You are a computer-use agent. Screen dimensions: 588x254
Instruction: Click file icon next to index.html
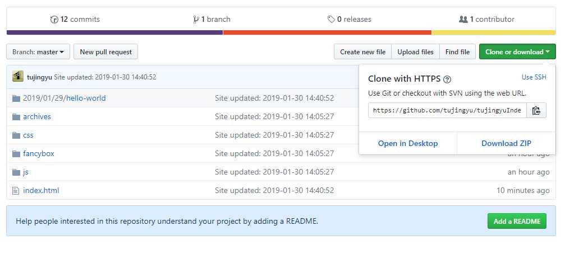[16, 191]
